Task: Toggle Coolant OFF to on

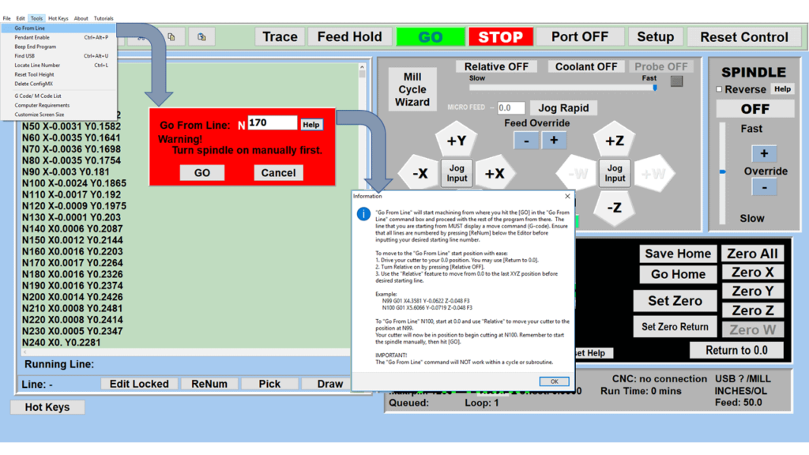Action: click(x=586, y=67)
